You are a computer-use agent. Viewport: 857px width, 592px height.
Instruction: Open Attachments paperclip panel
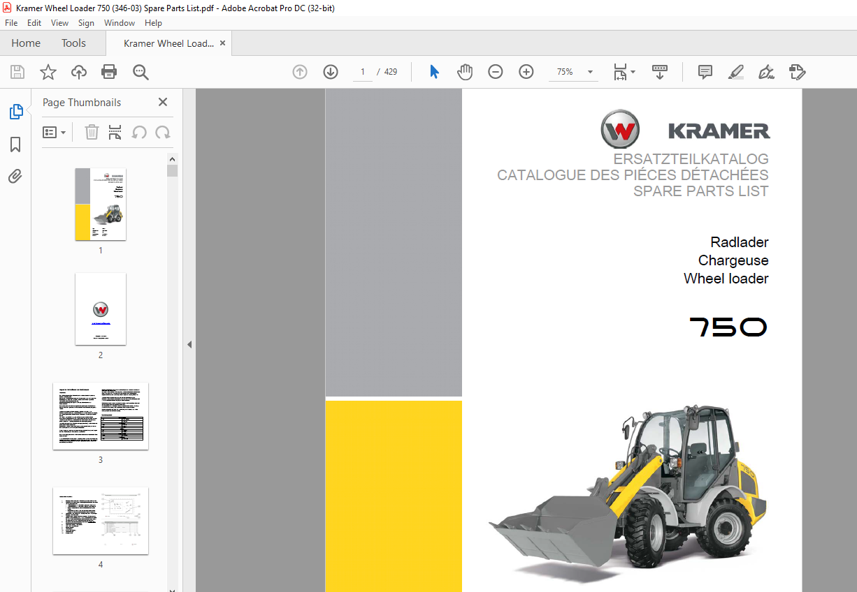[x=15, y=177]
